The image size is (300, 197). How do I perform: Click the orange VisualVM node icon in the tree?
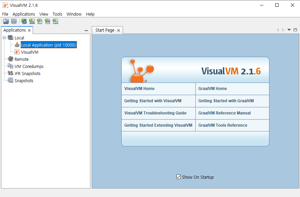tap(17, 52)
